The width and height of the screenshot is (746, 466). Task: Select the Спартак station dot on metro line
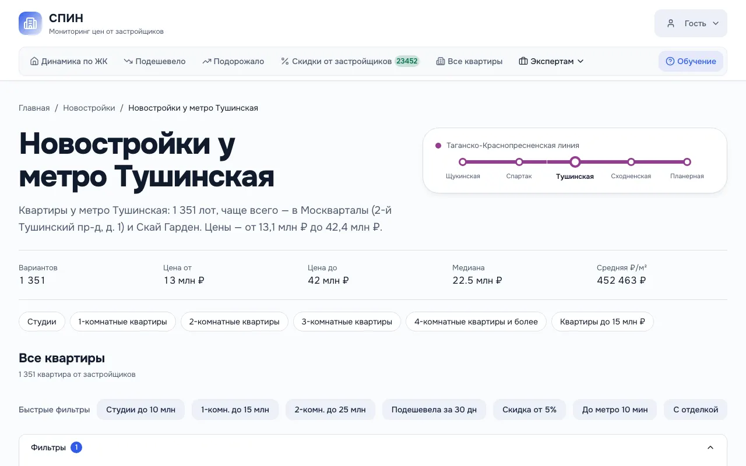(519, 162)
